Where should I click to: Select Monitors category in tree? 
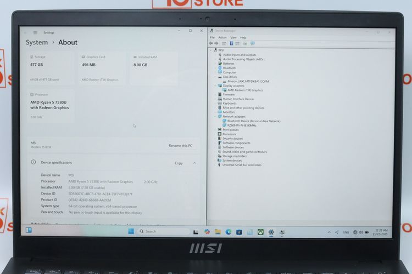coord(229,112)
